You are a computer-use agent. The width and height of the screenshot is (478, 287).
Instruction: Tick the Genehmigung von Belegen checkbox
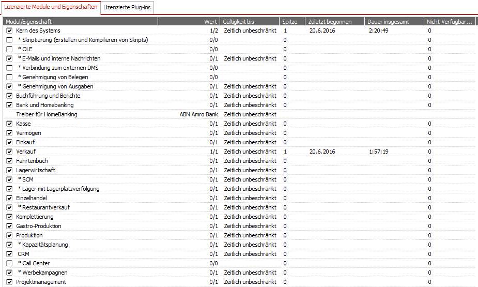pyautogui.click(x=9, y=77)
